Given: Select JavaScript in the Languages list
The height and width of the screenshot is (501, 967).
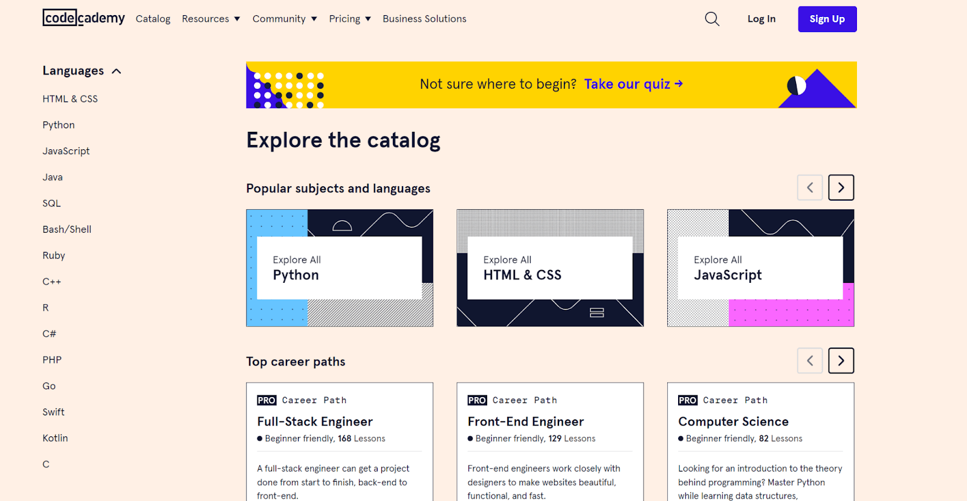Looking at the screenshot, I should point(66,151).
